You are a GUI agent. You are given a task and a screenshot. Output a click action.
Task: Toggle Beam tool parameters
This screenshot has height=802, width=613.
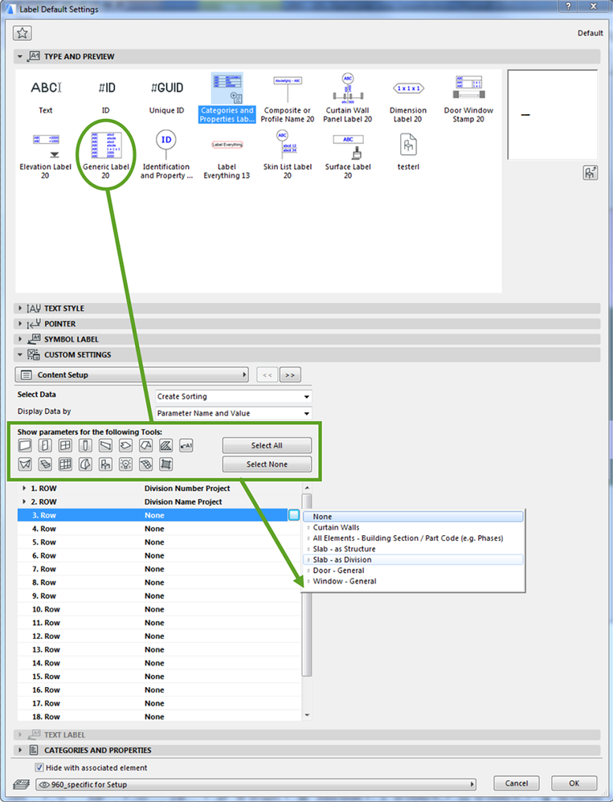(106, 445)
